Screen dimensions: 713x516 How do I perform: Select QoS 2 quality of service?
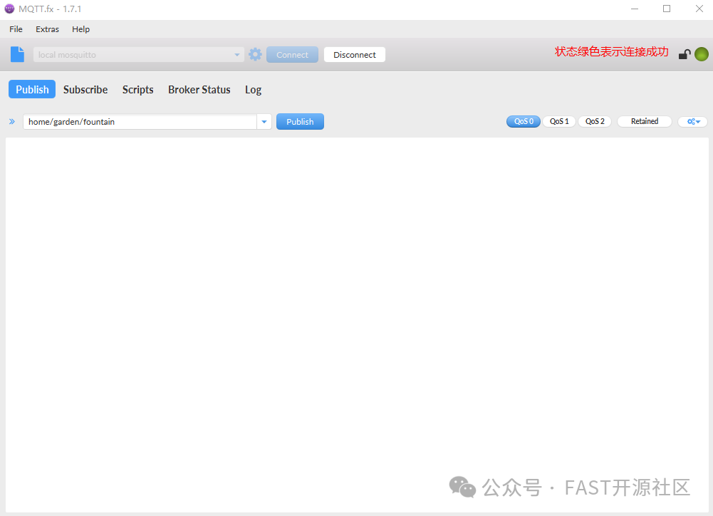click(x=595, y=121)
